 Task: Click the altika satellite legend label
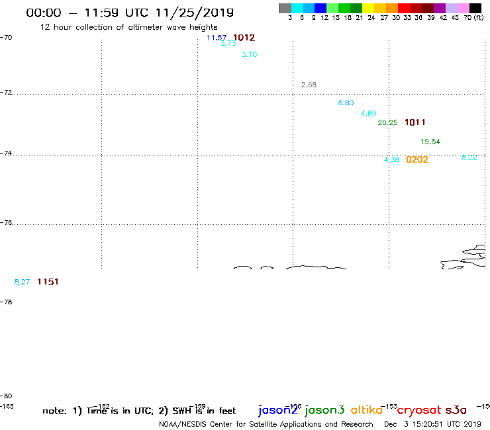pos(367,410)
